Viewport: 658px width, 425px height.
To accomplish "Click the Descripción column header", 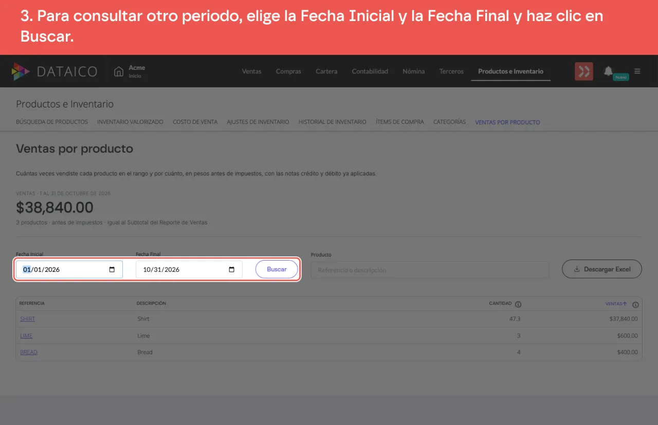I will 151,304.
